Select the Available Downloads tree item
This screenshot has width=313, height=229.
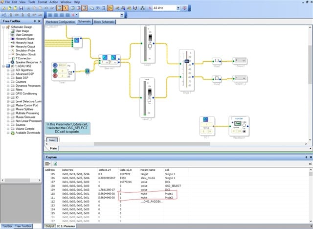pos(28,133)
